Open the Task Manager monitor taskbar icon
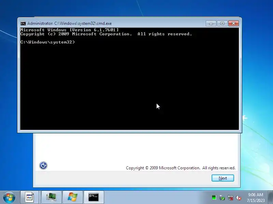 click(x=52, y=198)
